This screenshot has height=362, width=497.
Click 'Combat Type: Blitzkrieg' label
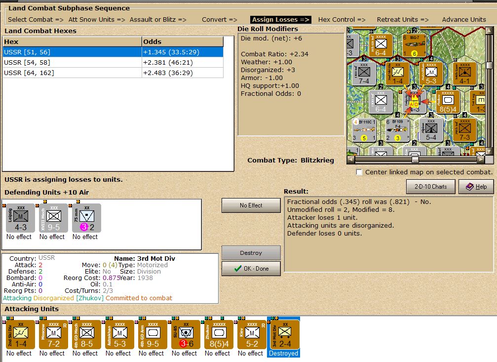click(291, 160)
